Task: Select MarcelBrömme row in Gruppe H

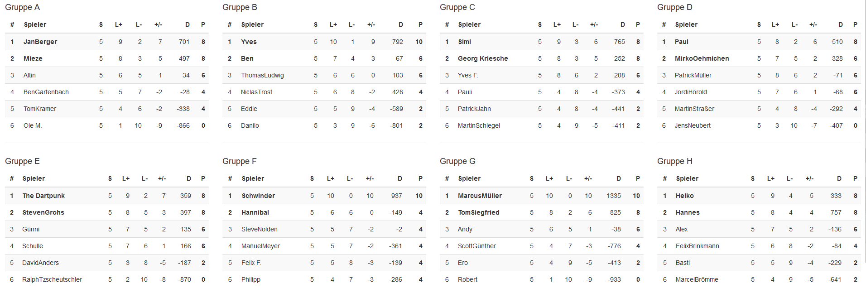Action: [759, 279]
